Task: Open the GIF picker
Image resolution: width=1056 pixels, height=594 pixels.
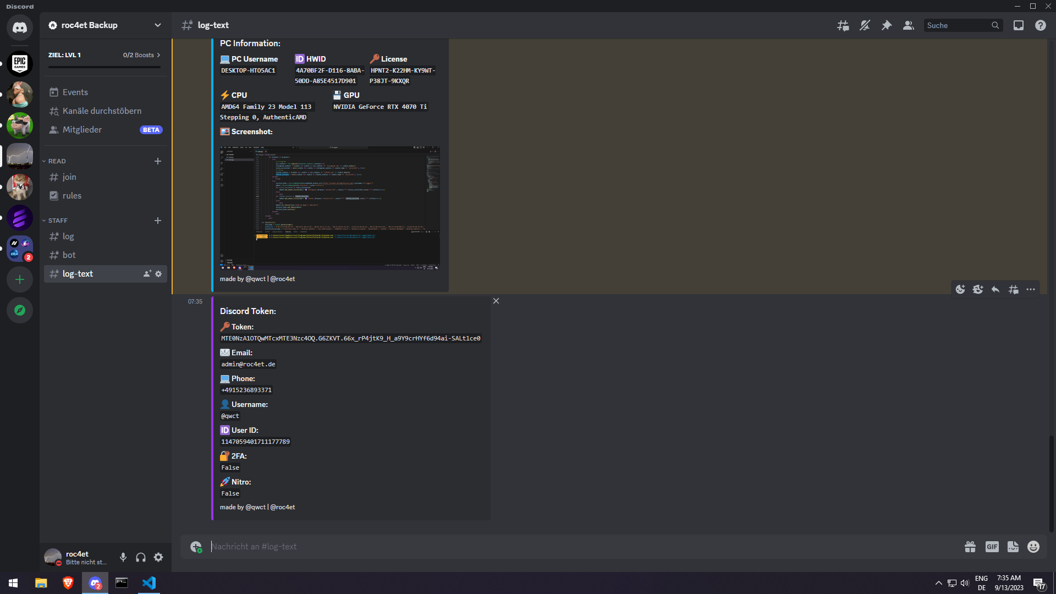Action: coord(992,547)
